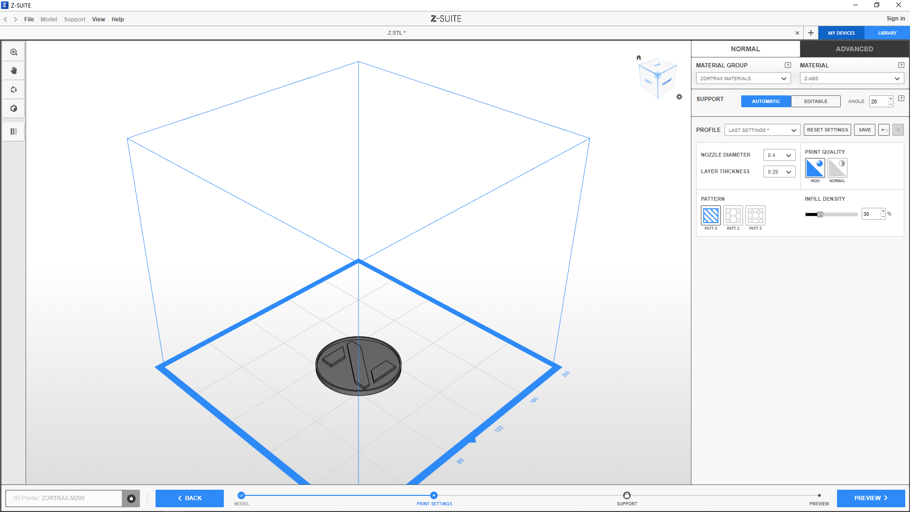Click the Reset Settings button
910x512 pixels.
coord(827,130)
